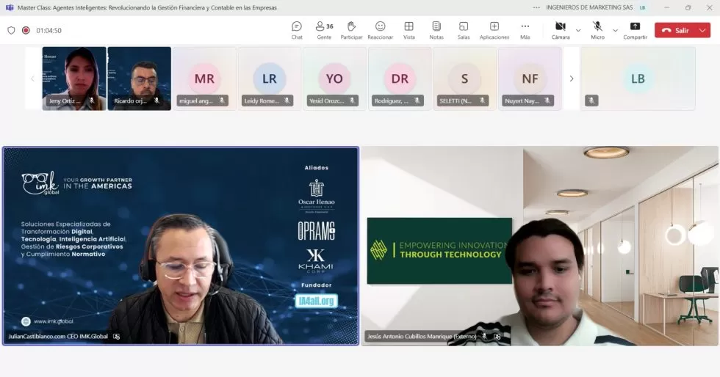Open LB profile avatar in title bar
720x377 pixels.
642,8
